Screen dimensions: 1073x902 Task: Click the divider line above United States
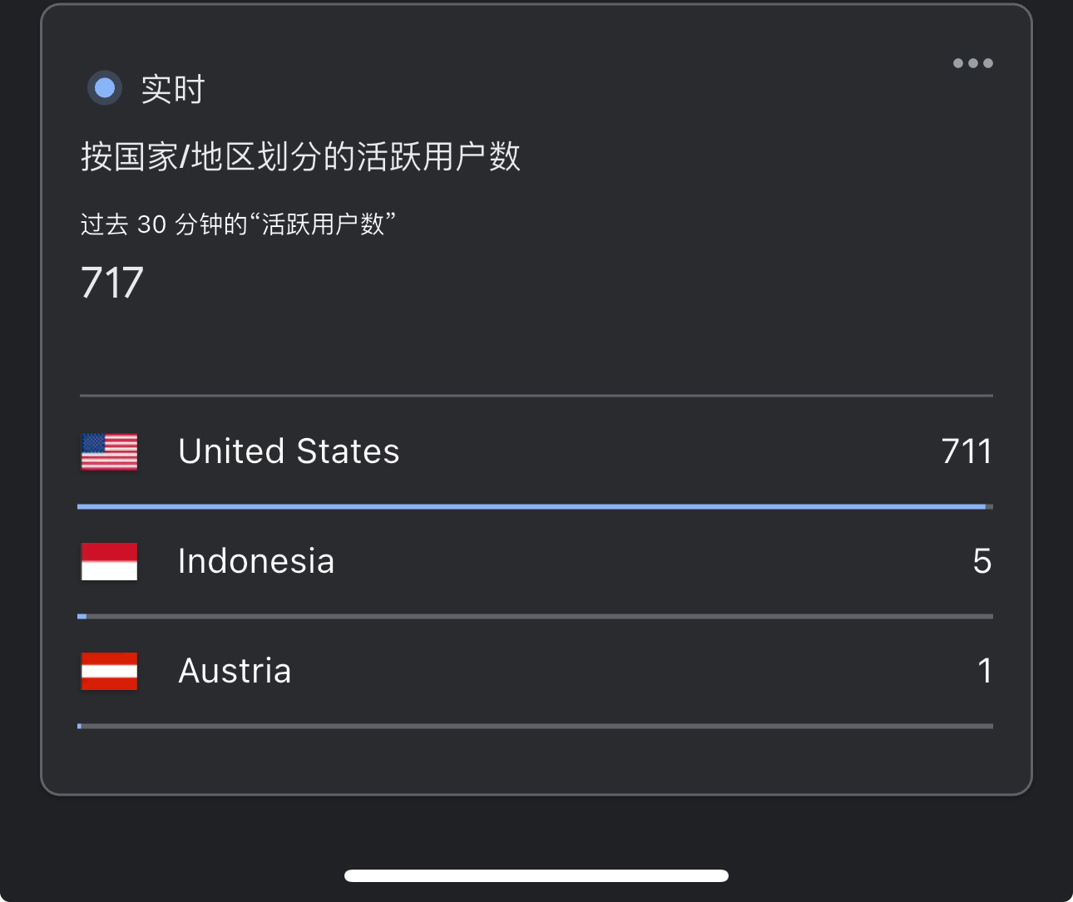point(536,396)
